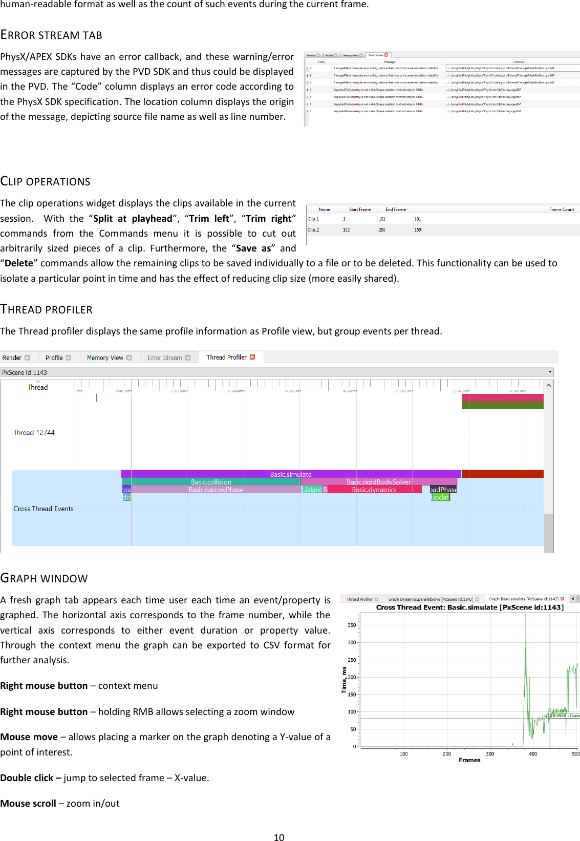Click the Start Frame column header
This screenshot has width=580, height=841.
coord(360,209)
